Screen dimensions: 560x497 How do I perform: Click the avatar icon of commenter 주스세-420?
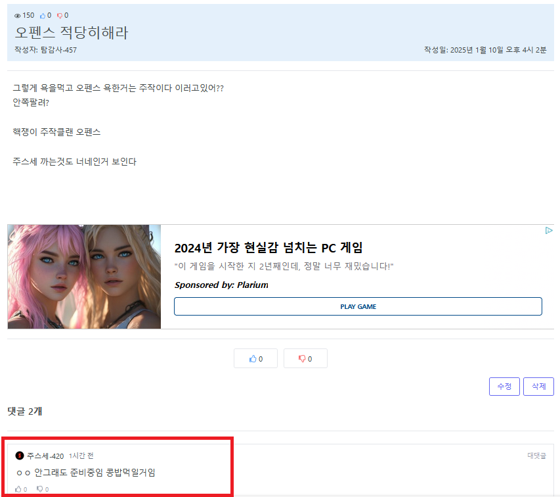click(x=20, y=456)
